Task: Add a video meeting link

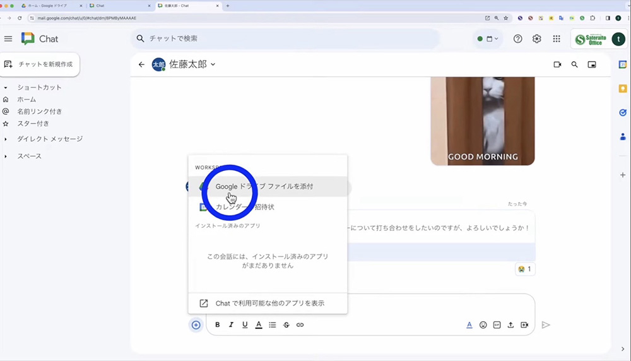Action: pos(524,325)
